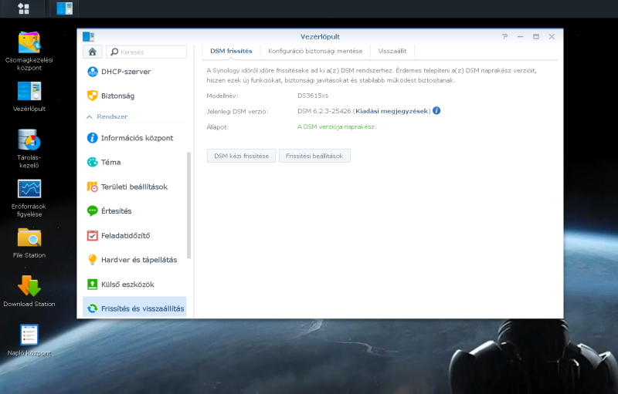Image resolution: width=618 pixels, height=394 pixels.
Task: Open the Kiadási megjegyzések link
Action: click(x=392, y=111)
